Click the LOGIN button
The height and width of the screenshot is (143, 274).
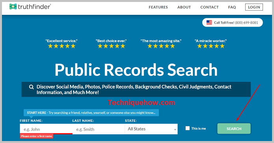point(254,7)
